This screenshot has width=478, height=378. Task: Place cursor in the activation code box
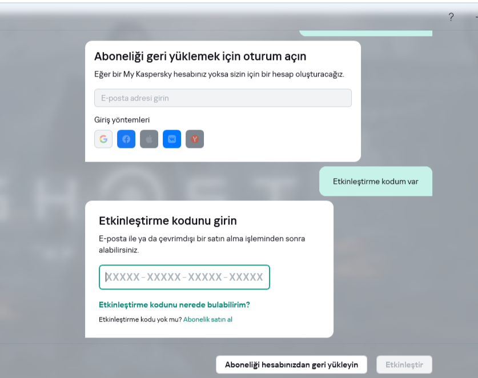[184, 277]
